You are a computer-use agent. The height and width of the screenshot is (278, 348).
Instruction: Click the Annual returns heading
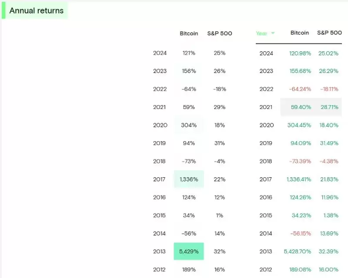coord(36,10)
